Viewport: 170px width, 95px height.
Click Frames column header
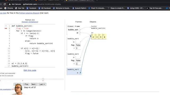click(x=79, y=22)
